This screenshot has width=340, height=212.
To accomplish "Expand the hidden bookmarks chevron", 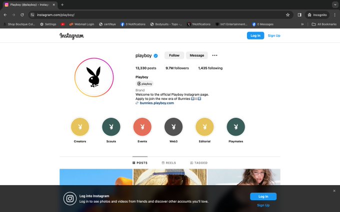I will tap(302, 24).
